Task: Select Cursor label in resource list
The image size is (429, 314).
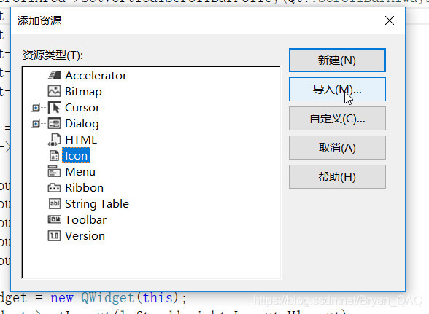Action: (82, 108)
